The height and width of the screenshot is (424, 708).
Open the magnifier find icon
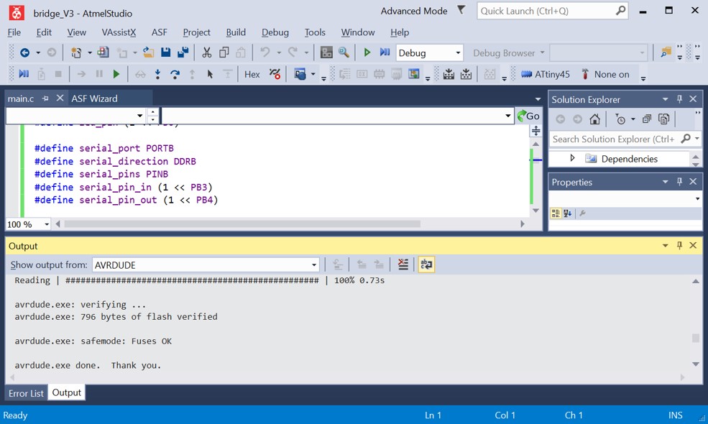tap(344, 52)
